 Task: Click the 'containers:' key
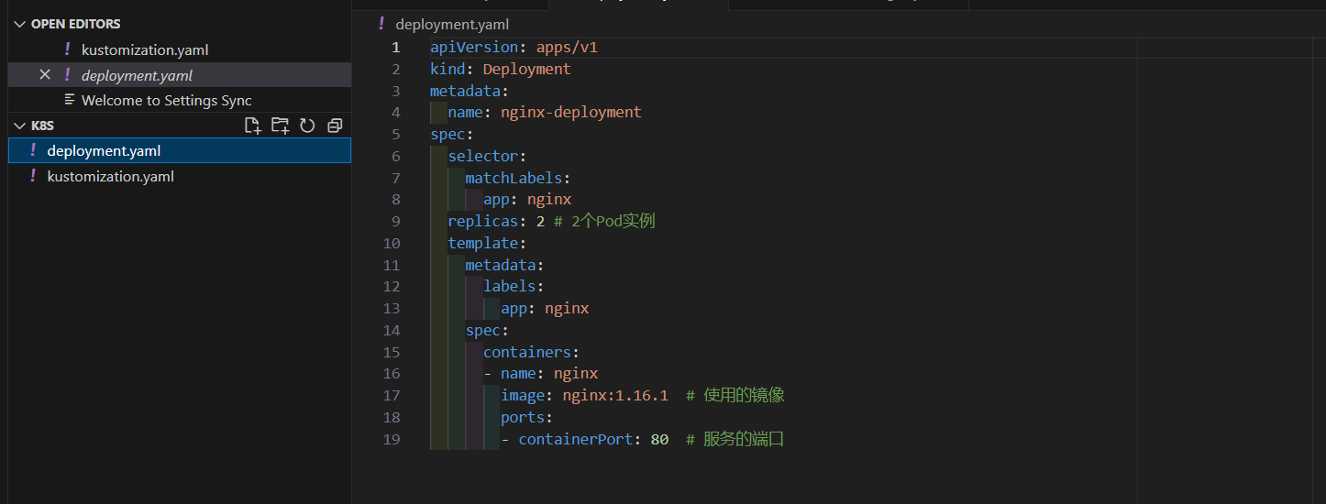(532, 352)
